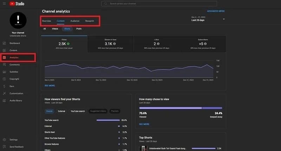Click SEE MORE under How many chose to view

coord(144,124)
